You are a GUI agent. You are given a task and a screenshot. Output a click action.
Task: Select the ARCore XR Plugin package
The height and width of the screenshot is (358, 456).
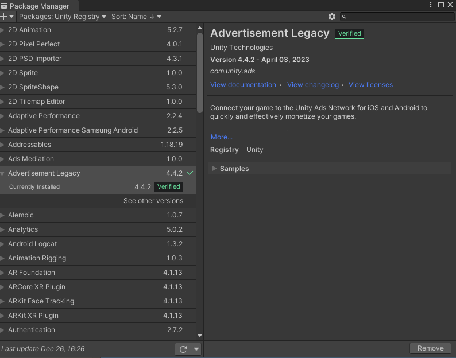[x=98, y=287]
